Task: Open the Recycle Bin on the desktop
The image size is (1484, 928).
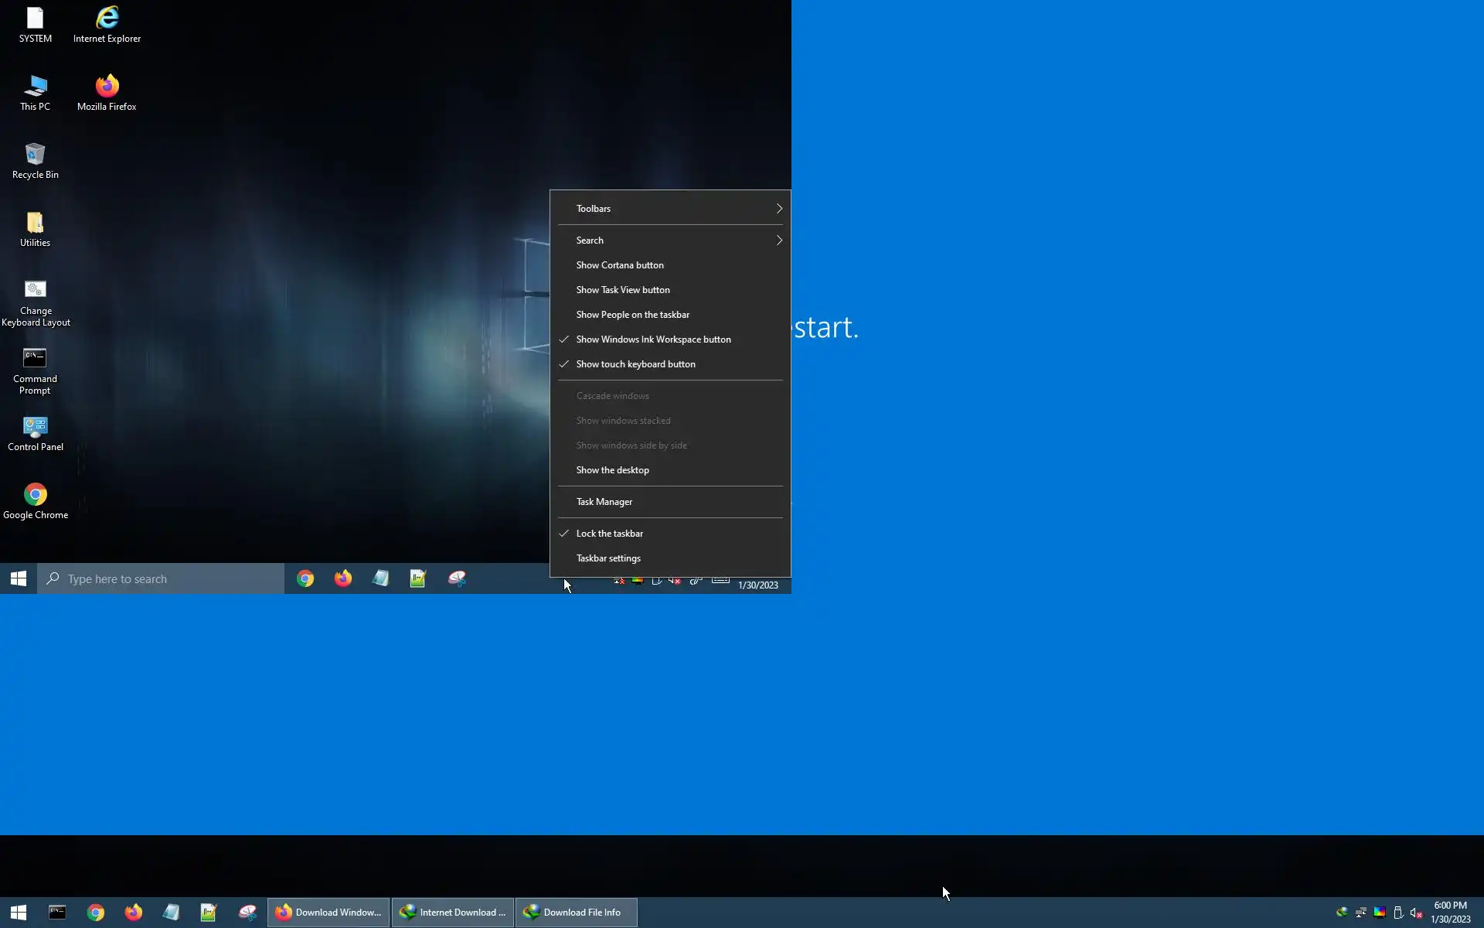Action: click(x=35, y=160)
